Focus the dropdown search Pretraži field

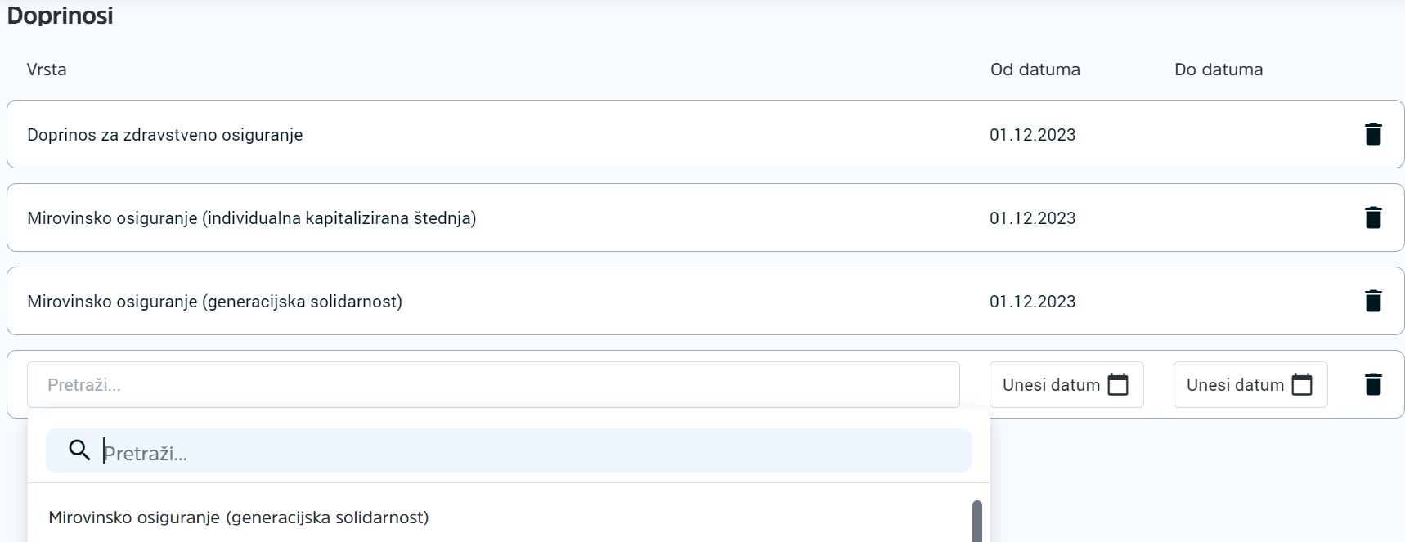coord(532,452)
